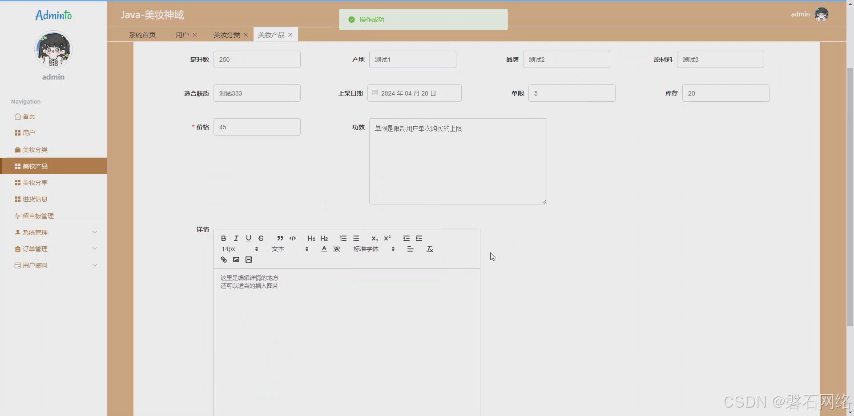Expand the 系统管理 sidebar menu
The image size is (854, 416).
[36, 232]
